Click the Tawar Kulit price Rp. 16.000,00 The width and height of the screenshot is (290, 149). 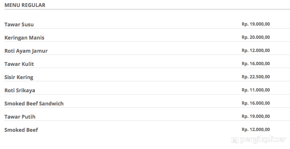[256, 64]
